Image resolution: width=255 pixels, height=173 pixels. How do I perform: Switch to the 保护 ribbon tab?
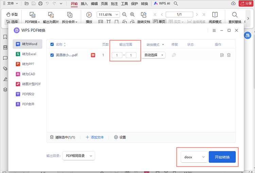coord(134,4)
